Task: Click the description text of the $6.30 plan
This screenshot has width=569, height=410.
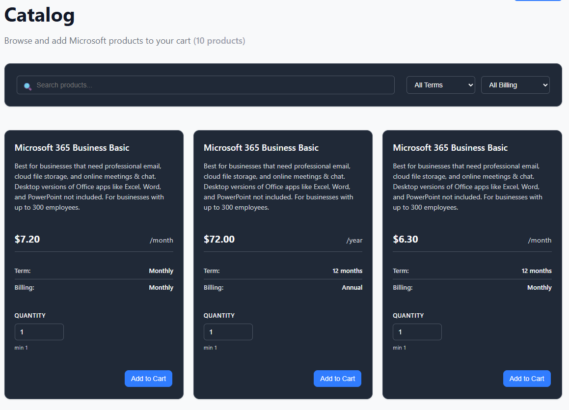Action: (x=466, y=187)
